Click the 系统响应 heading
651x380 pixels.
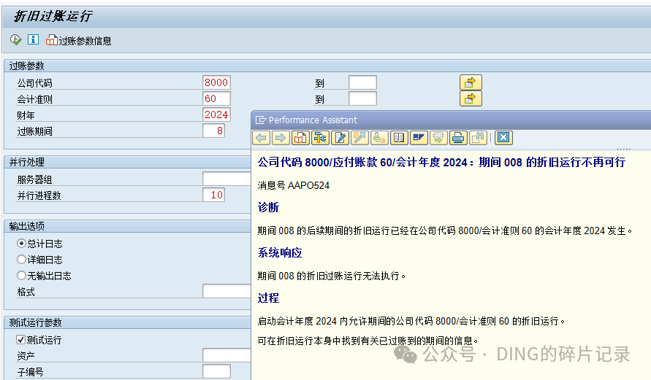pos(280,253)
